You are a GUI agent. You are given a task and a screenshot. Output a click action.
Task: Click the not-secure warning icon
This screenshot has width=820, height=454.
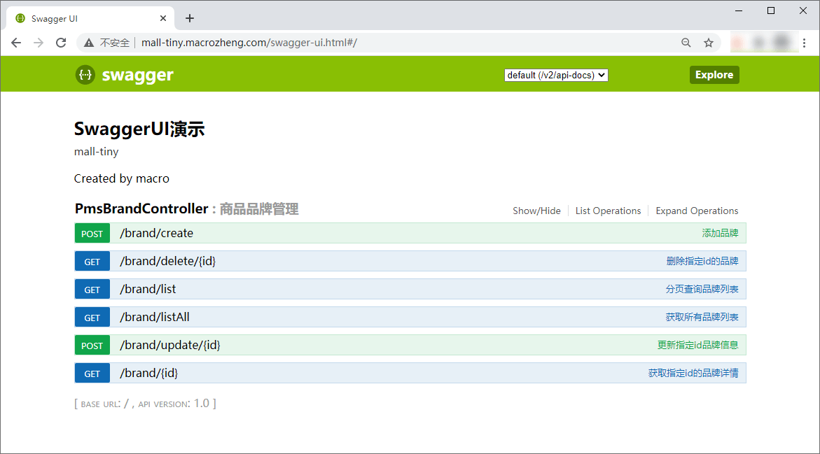point(89,43)
